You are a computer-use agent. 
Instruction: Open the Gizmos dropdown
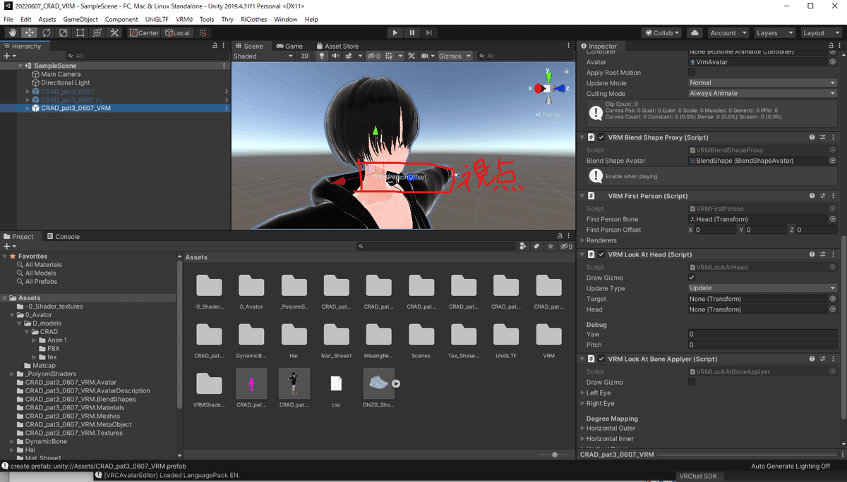point(455,56)
